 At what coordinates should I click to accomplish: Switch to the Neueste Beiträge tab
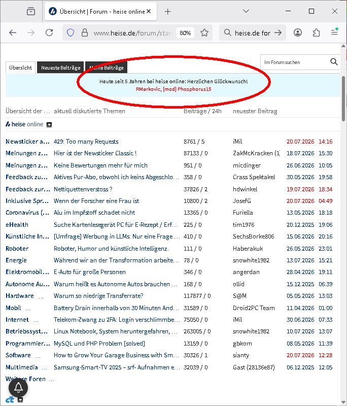point(60,68)
